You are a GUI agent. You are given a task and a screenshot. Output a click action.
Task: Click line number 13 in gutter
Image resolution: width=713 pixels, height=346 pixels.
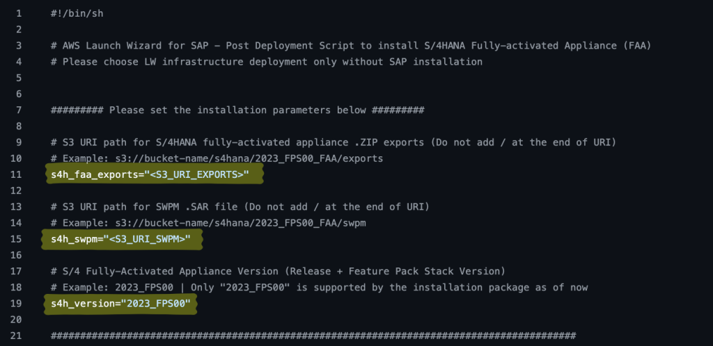click(x=16, y=207)
